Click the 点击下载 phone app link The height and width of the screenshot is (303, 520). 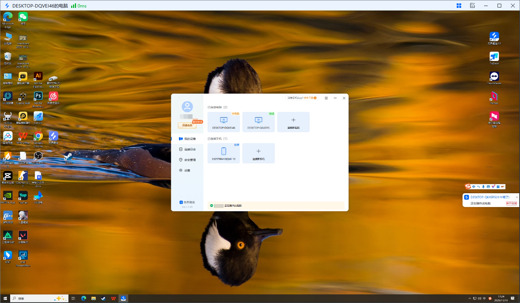click(x=310, y=98)
